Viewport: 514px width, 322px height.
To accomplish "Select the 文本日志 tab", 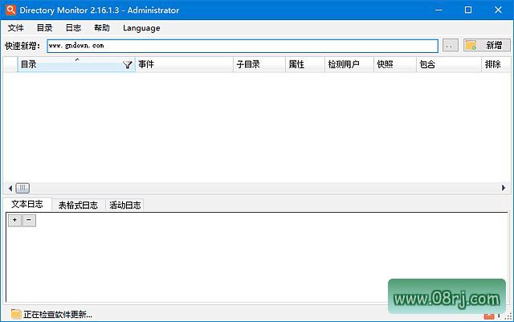I will [27, 205].
